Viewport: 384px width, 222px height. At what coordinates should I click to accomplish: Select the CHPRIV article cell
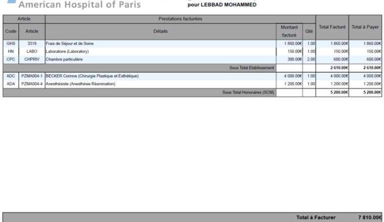32,60
